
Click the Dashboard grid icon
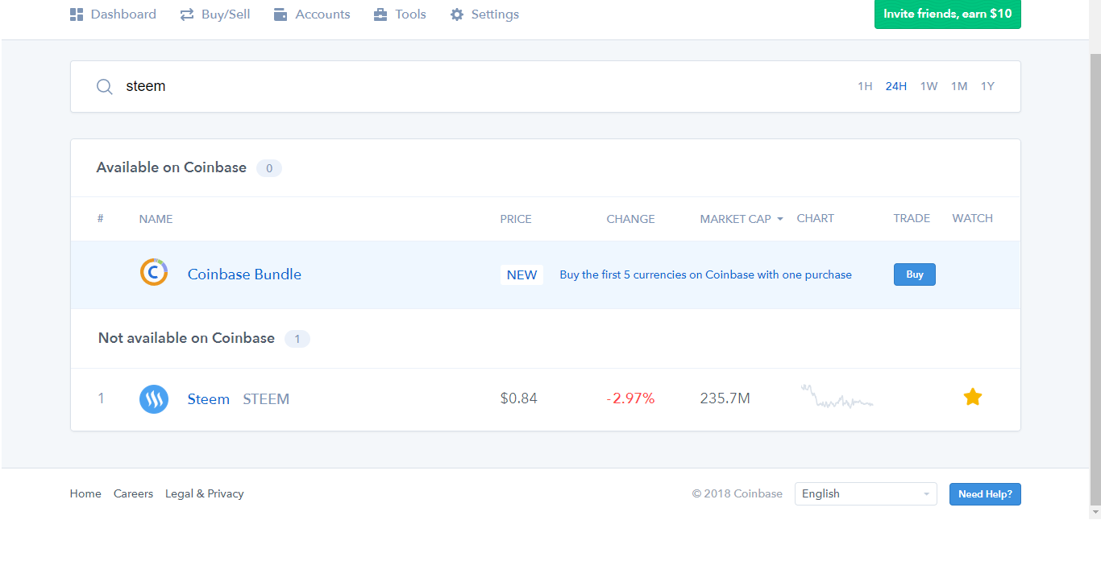(x=77, y=14)
